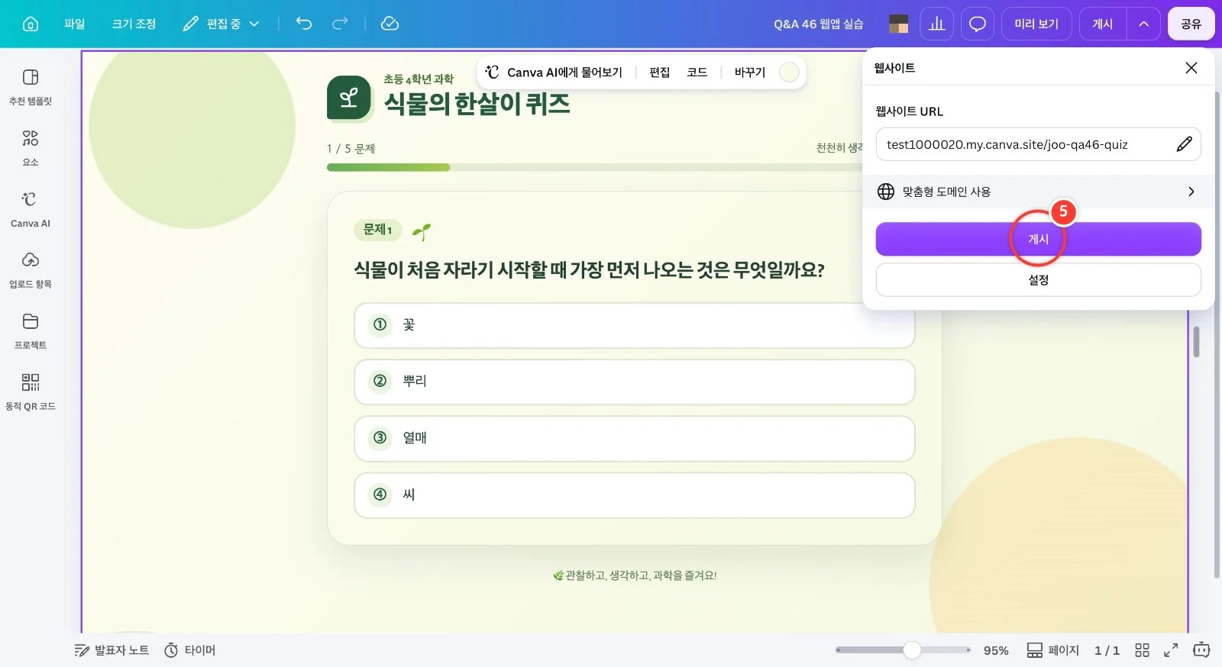
Task: Redo the last action
Action: 340,24
